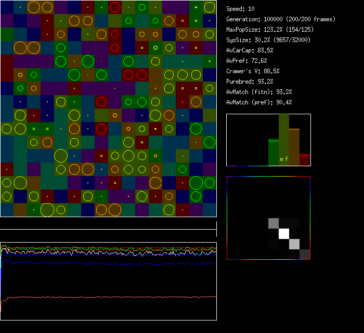Click the dark red histogram bar
The width and height of the screenshot is (364, 333).
(305, 159)
